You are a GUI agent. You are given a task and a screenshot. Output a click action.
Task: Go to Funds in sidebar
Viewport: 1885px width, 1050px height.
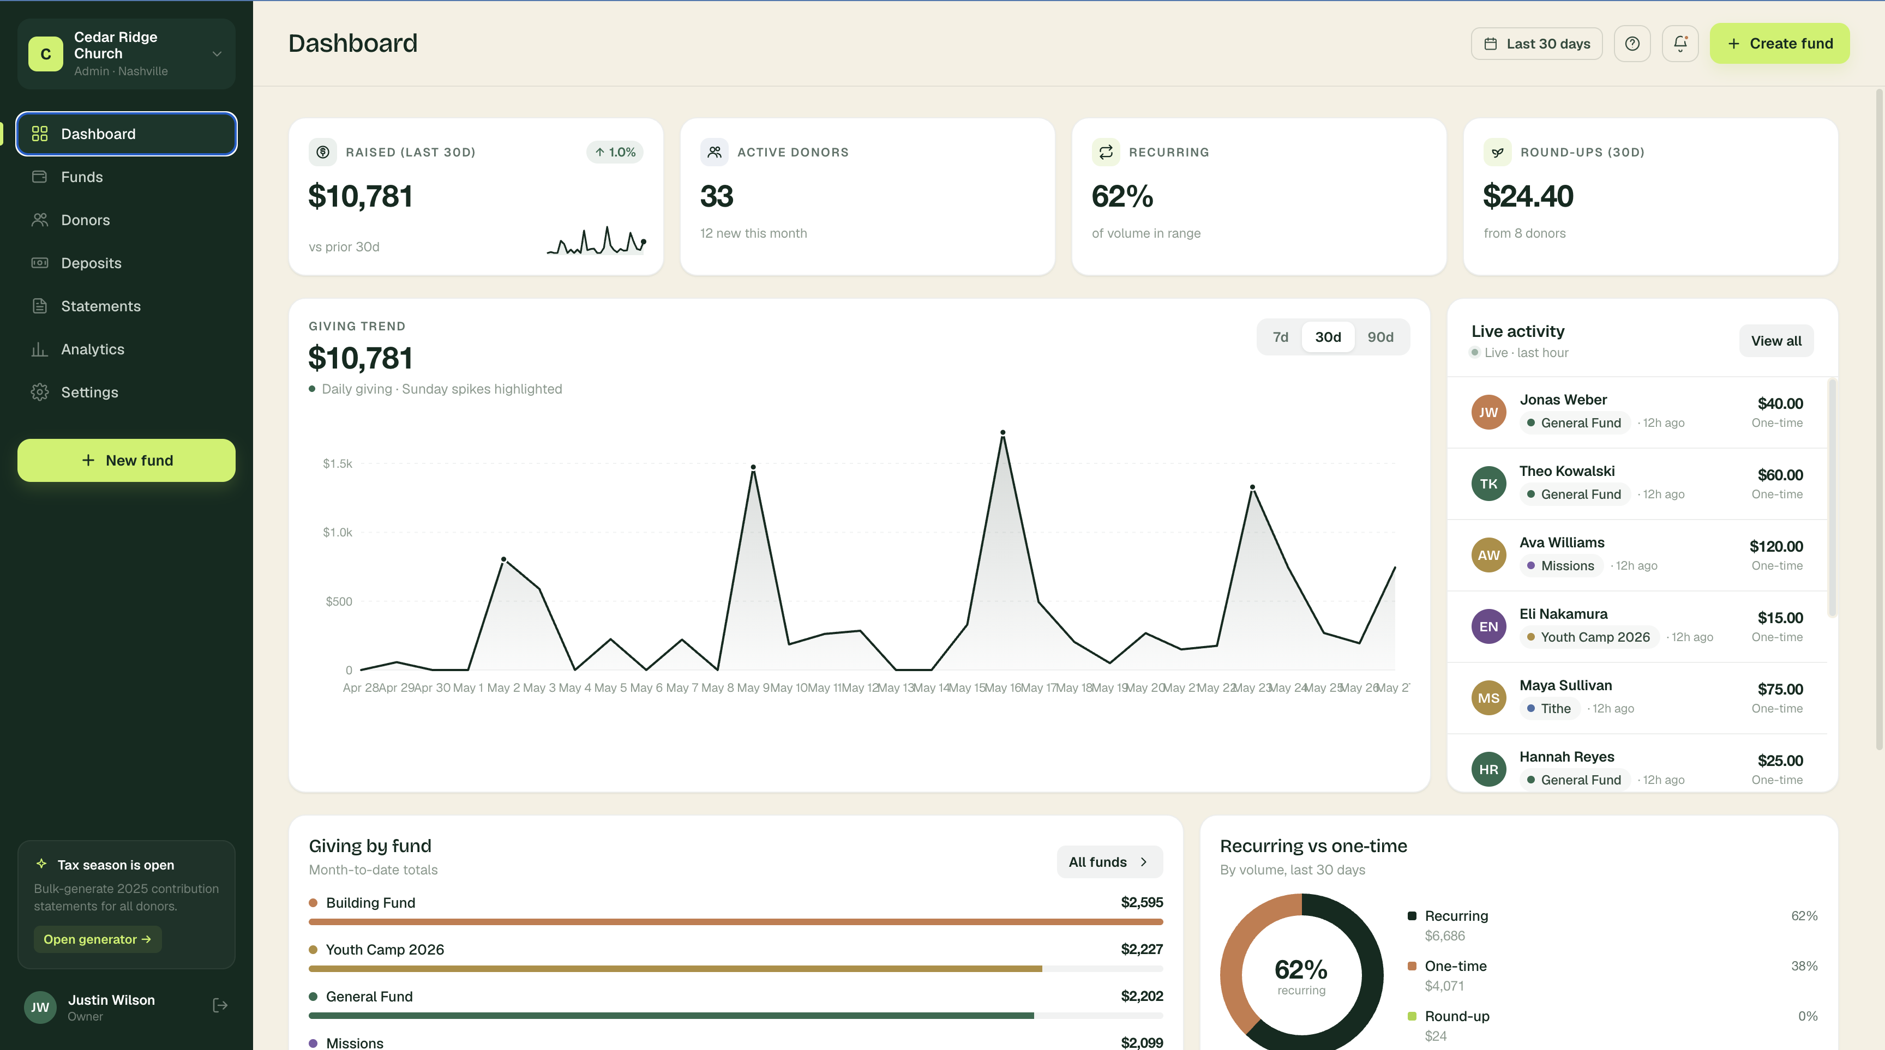coord(126,177)
